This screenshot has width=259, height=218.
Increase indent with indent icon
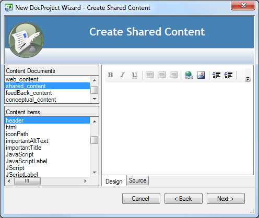pyautogui.click(x=228, y=75)
